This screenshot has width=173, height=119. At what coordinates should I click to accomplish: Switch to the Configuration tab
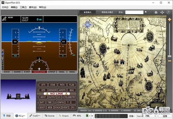pos(35,116)
